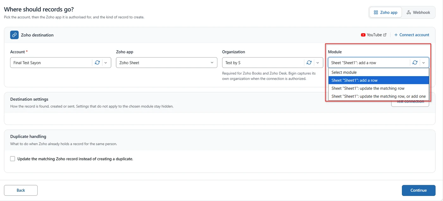443x201 pixels.
Task: Collapse the Module dropdown arrow
Action: coord(423,63)
